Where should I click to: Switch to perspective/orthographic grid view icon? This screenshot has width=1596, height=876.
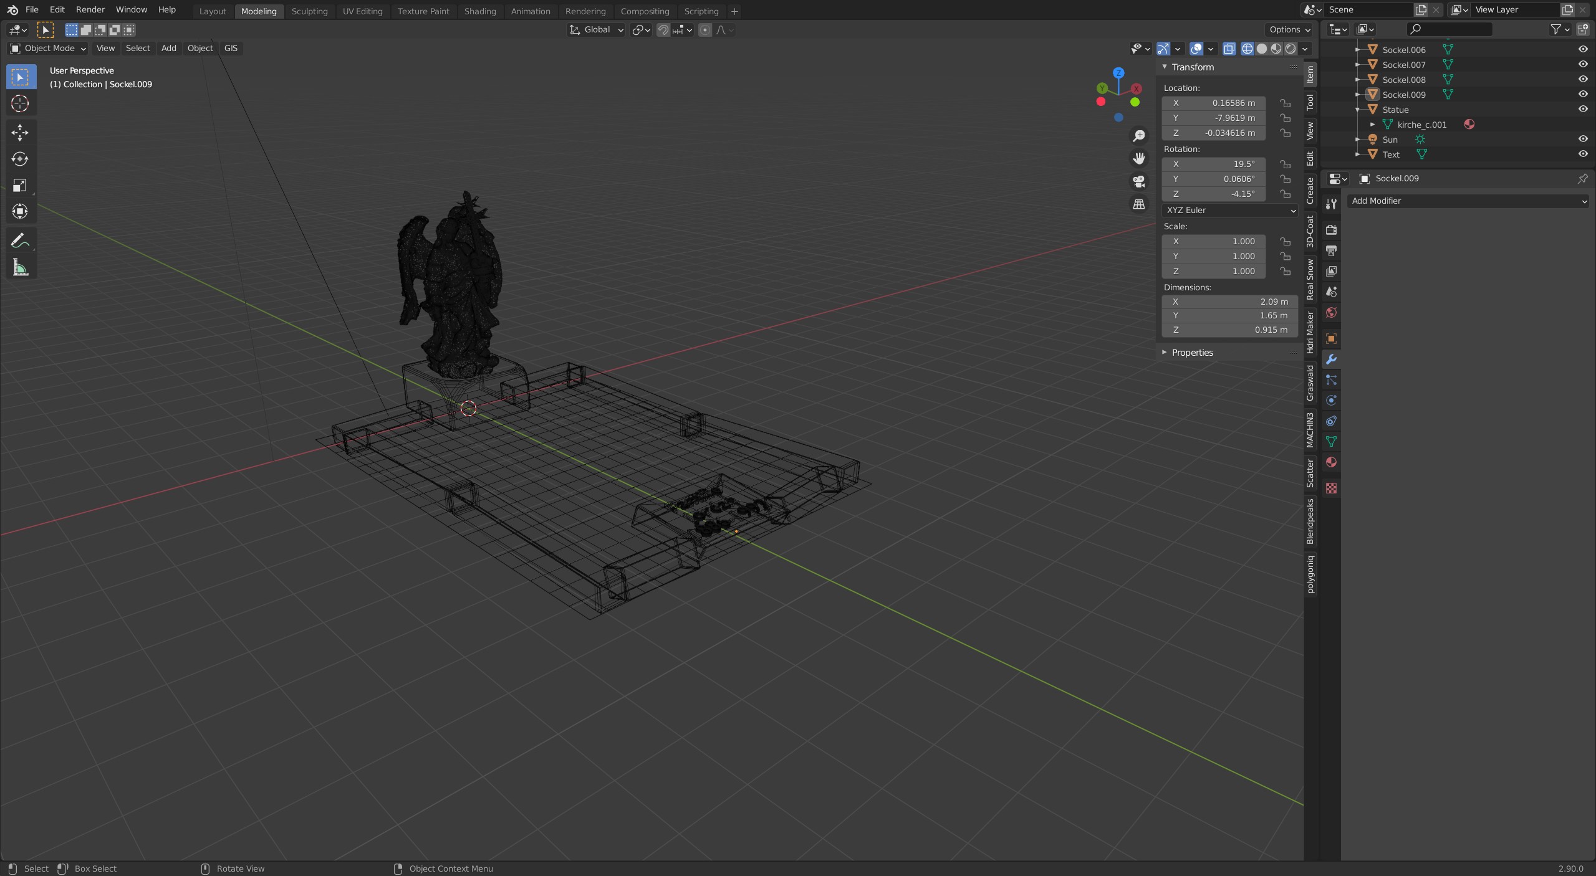[x=1139, y=204]
